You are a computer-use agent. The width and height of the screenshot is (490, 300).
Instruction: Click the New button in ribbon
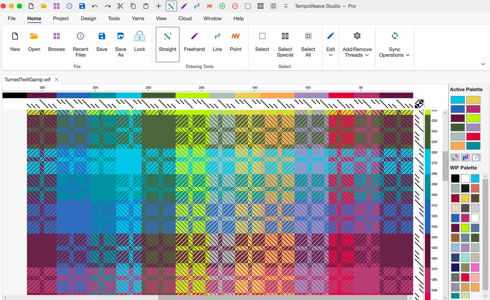pos(15,42)
